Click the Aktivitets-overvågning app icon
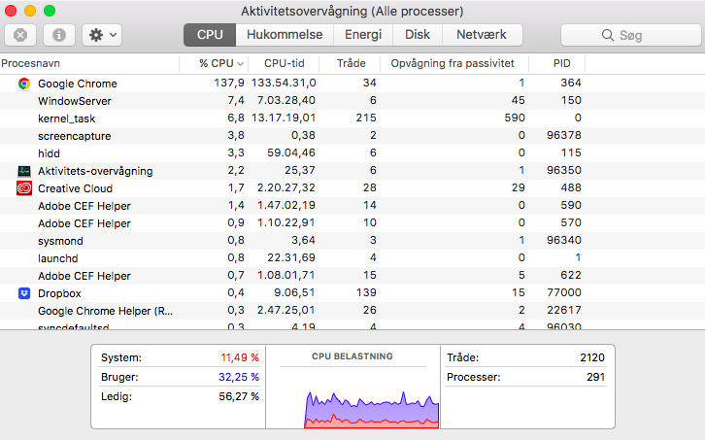 click(x=24, y=171)
